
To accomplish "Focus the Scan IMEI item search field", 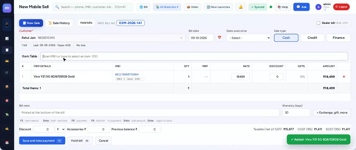I will [x=194, y=56].
